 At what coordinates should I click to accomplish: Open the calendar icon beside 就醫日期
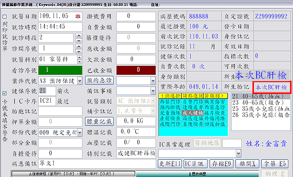[78, 17]
